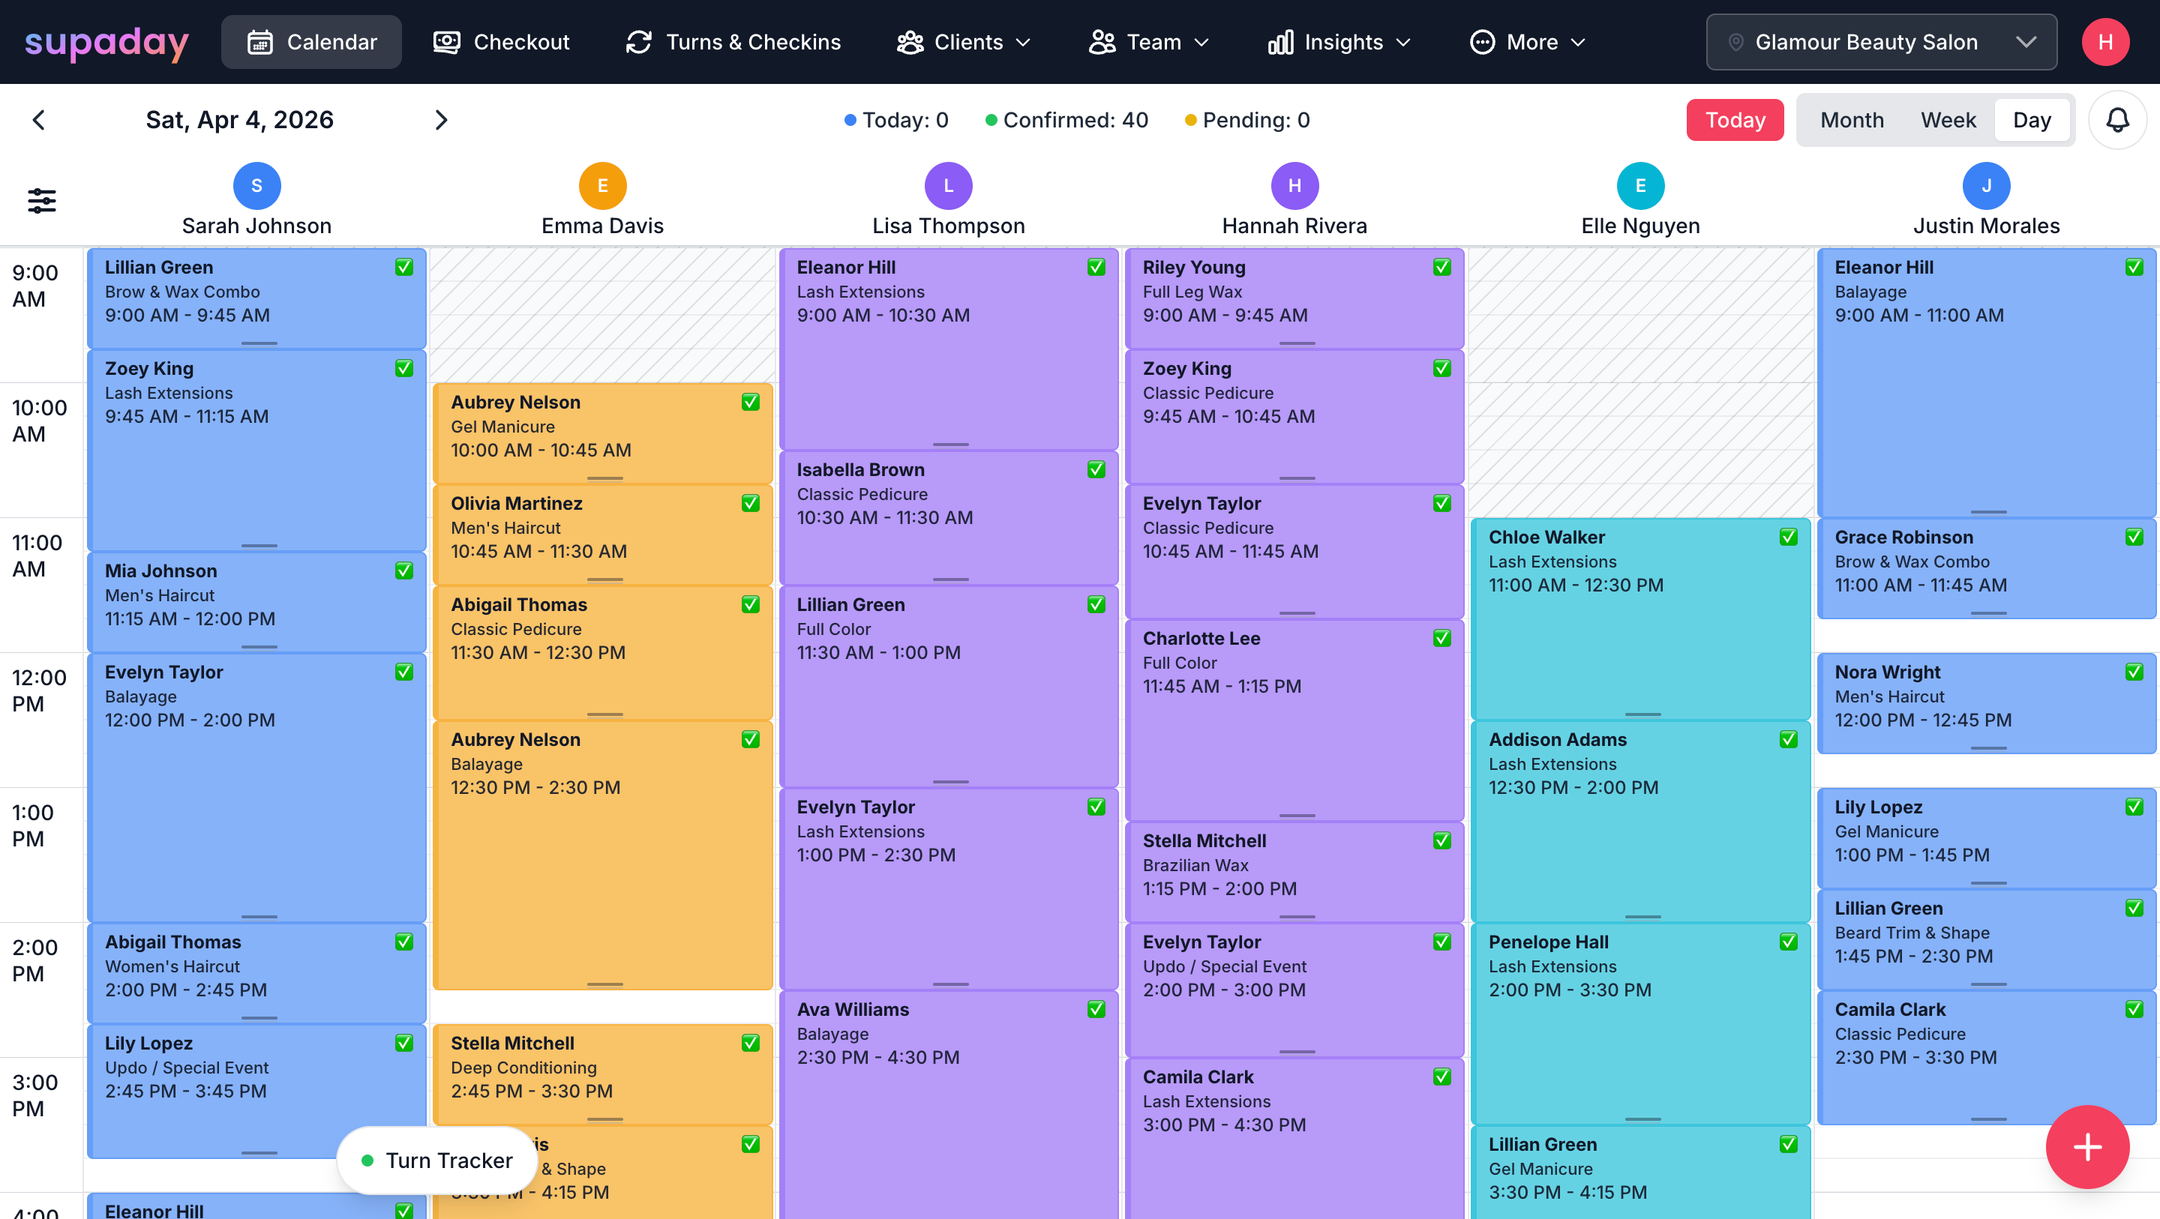2160x1219 pixels.
Task: Click the location pin icon in salon selector
Action: click(x=1735, y=42)
